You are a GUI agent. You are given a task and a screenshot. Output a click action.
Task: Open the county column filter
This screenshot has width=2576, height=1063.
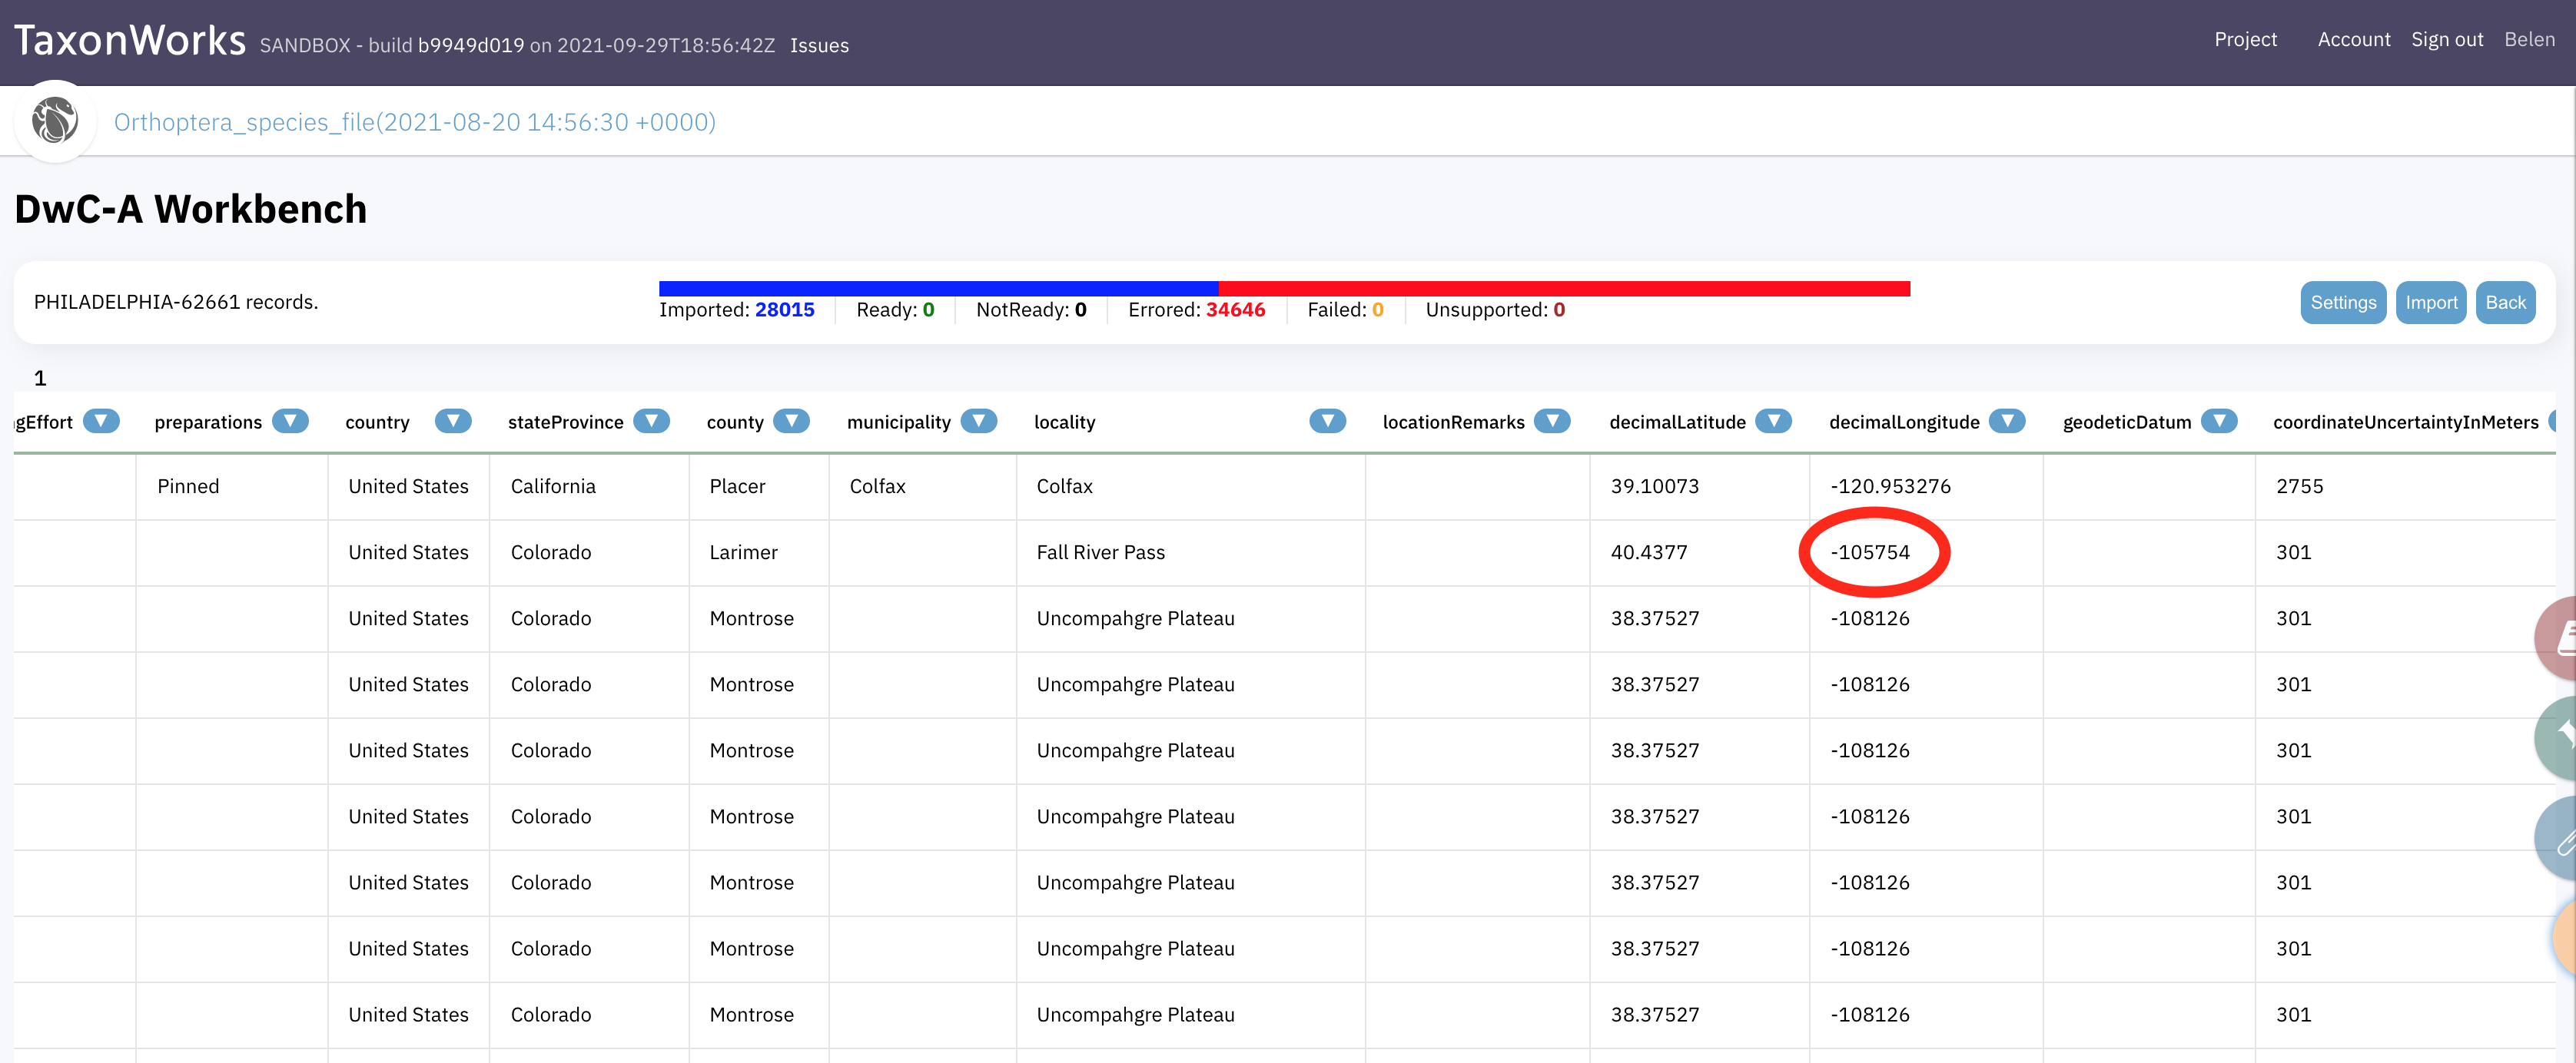[791, 422]
